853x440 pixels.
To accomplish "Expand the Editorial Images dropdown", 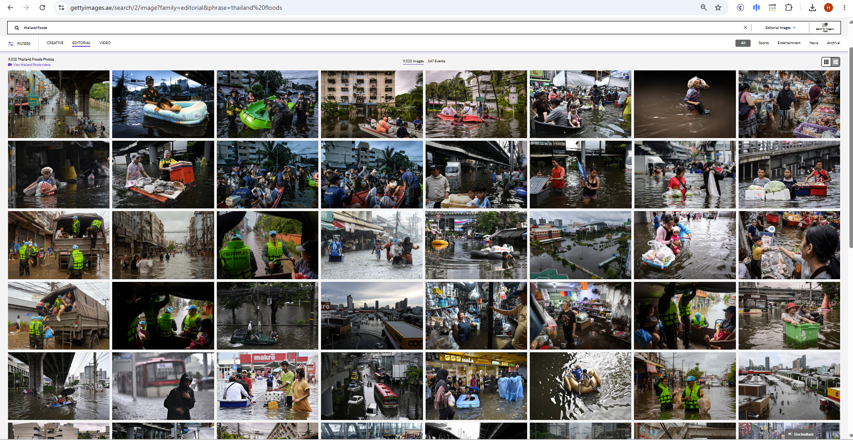I will click(x=780, y=28).
